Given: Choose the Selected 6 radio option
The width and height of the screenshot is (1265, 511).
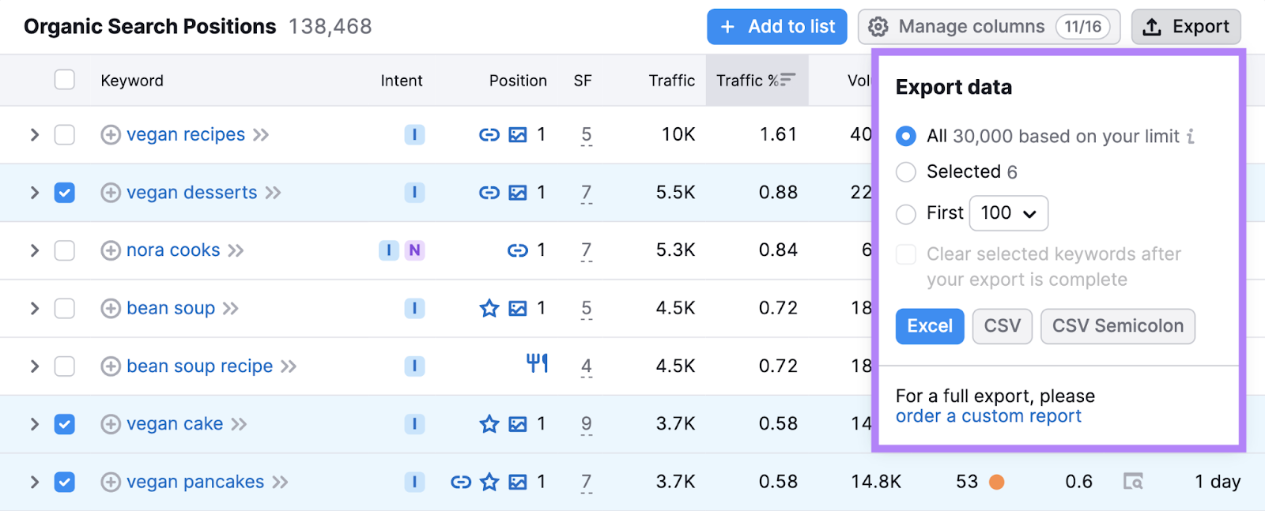Looking at the screenshot, I should pos(906,172).
